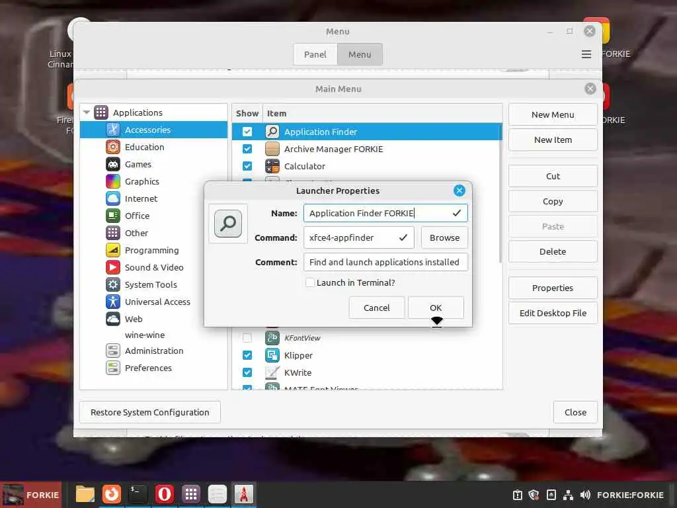The image size is (677, 508).
Task: Click the Calculator item icon
Action: [x=272, y=166]
